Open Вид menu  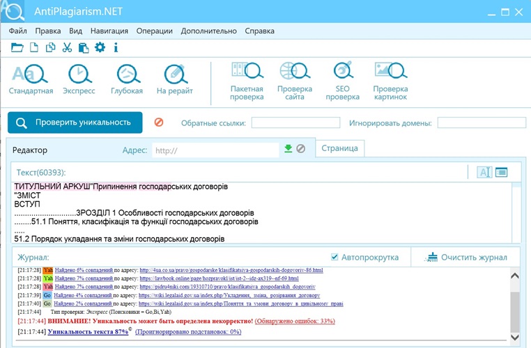75,31
